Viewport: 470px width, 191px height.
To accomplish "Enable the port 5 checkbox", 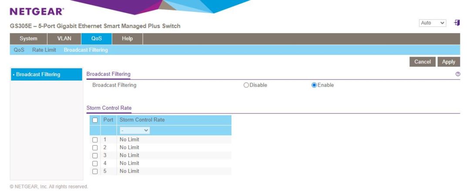I will 95,171.
